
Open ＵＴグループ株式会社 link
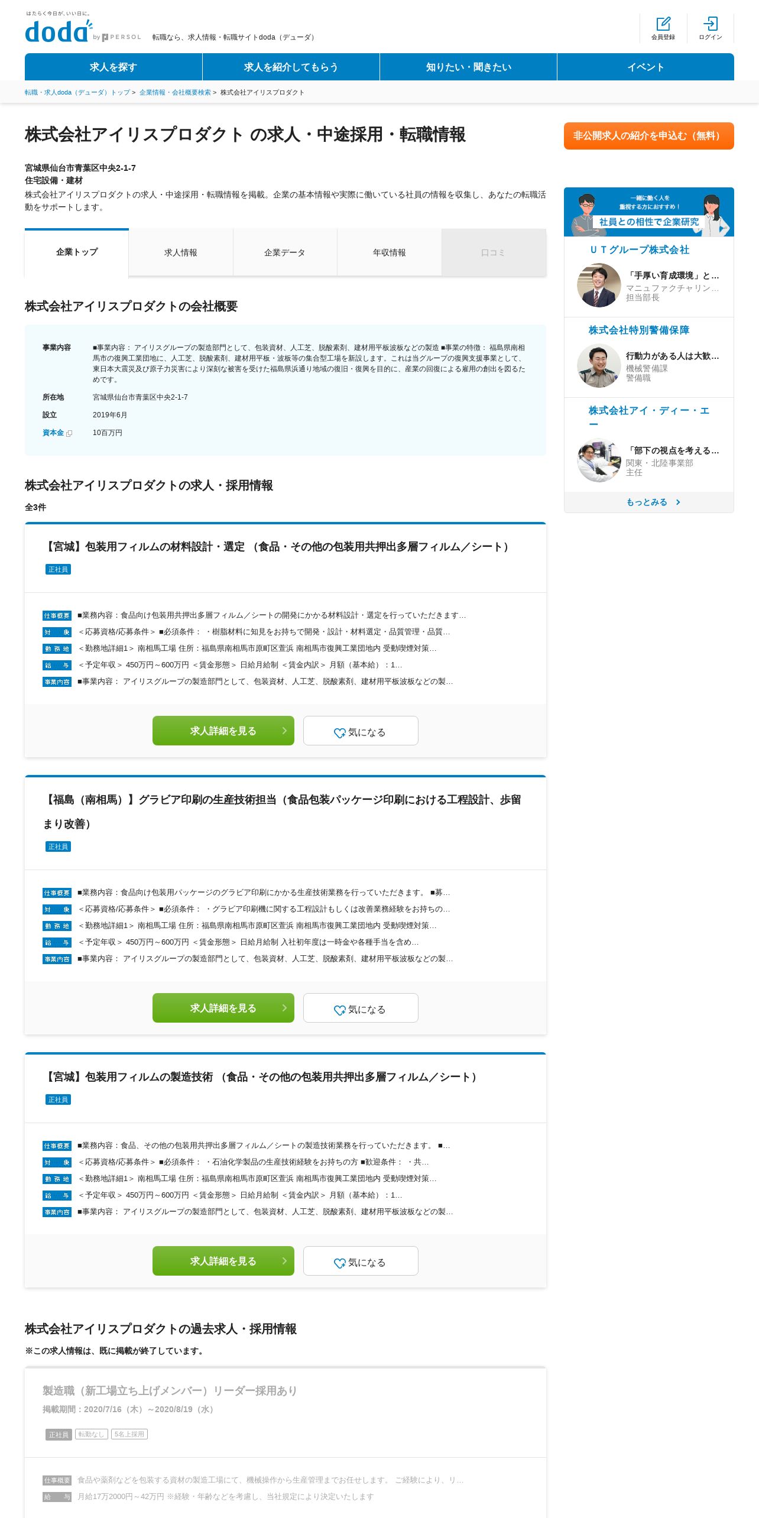coord(639,250)
